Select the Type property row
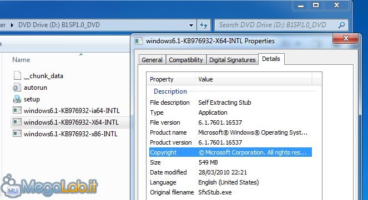The image size is (368, 200). click(x=231, y=112)
